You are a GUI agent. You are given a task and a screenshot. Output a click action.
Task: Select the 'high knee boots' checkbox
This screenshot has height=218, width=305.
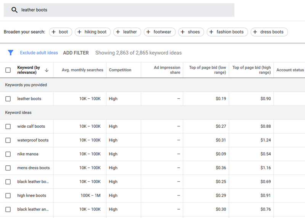click(8, 196)
